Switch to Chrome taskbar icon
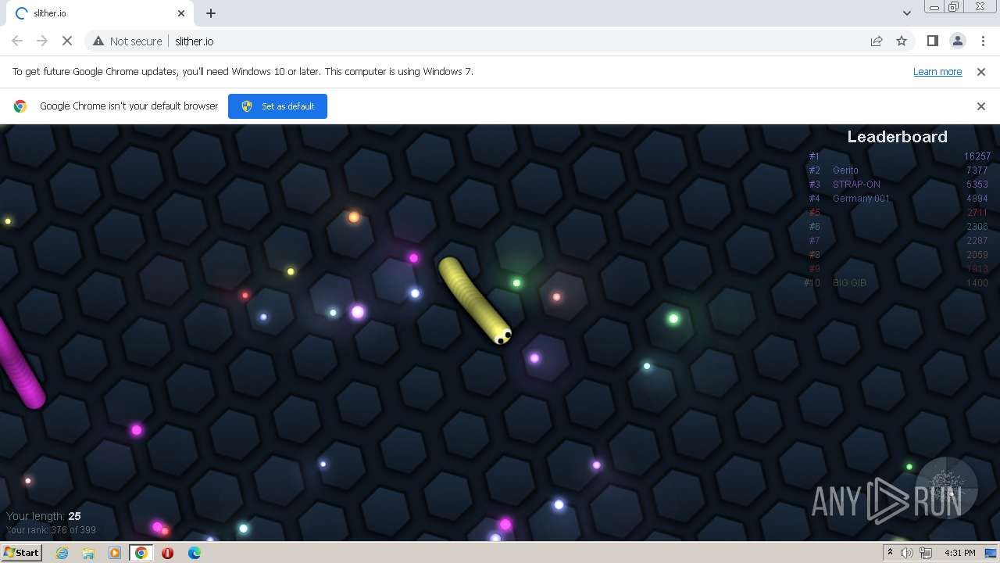 click(x=141, y=553)
